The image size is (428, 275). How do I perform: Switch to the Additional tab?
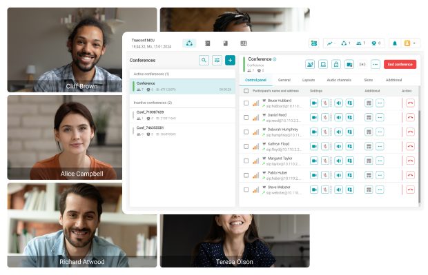pyautogui.click(x=393, y=80)
